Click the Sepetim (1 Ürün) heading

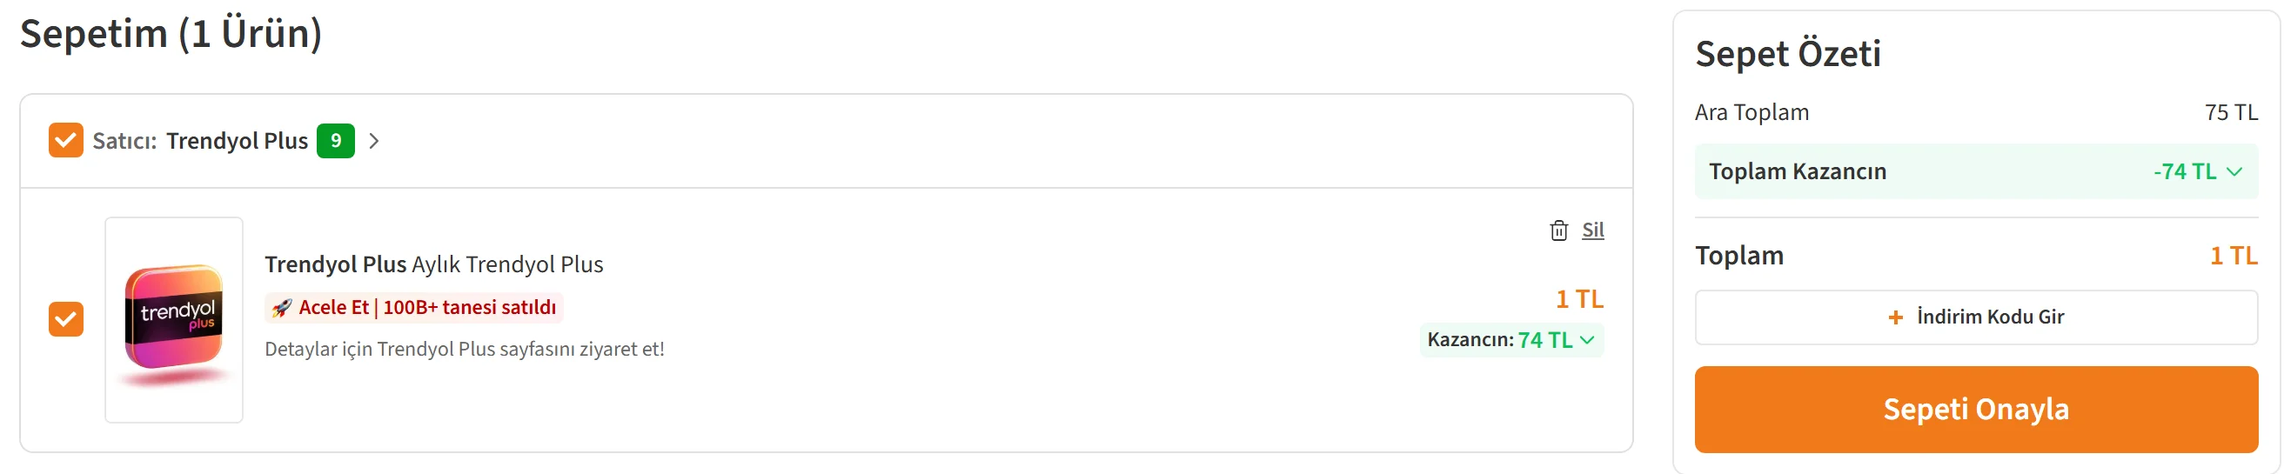click(x=171, y=34)
